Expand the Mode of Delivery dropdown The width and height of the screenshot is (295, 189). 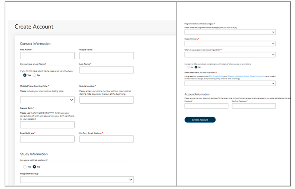230,44
